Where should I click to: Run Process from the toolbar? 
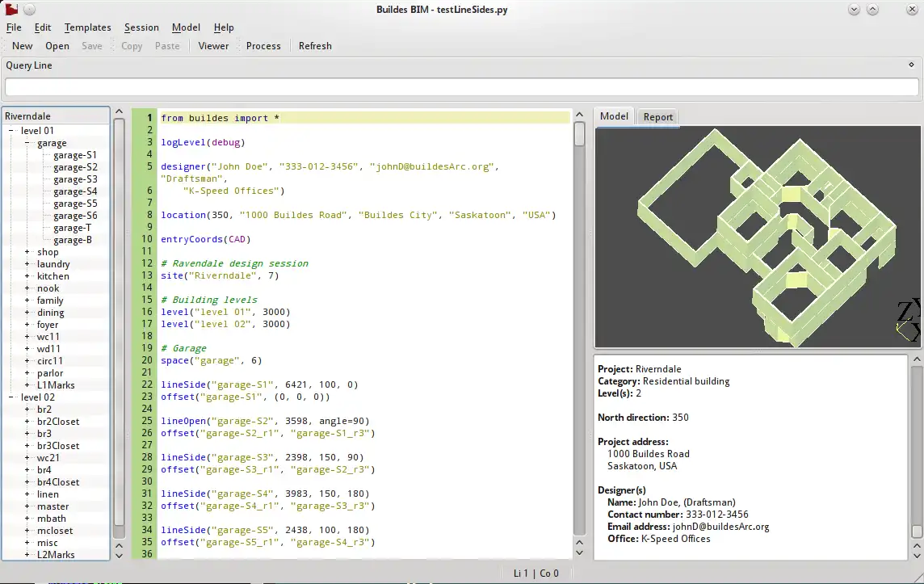pyautogui.click(x=263, y=46)
